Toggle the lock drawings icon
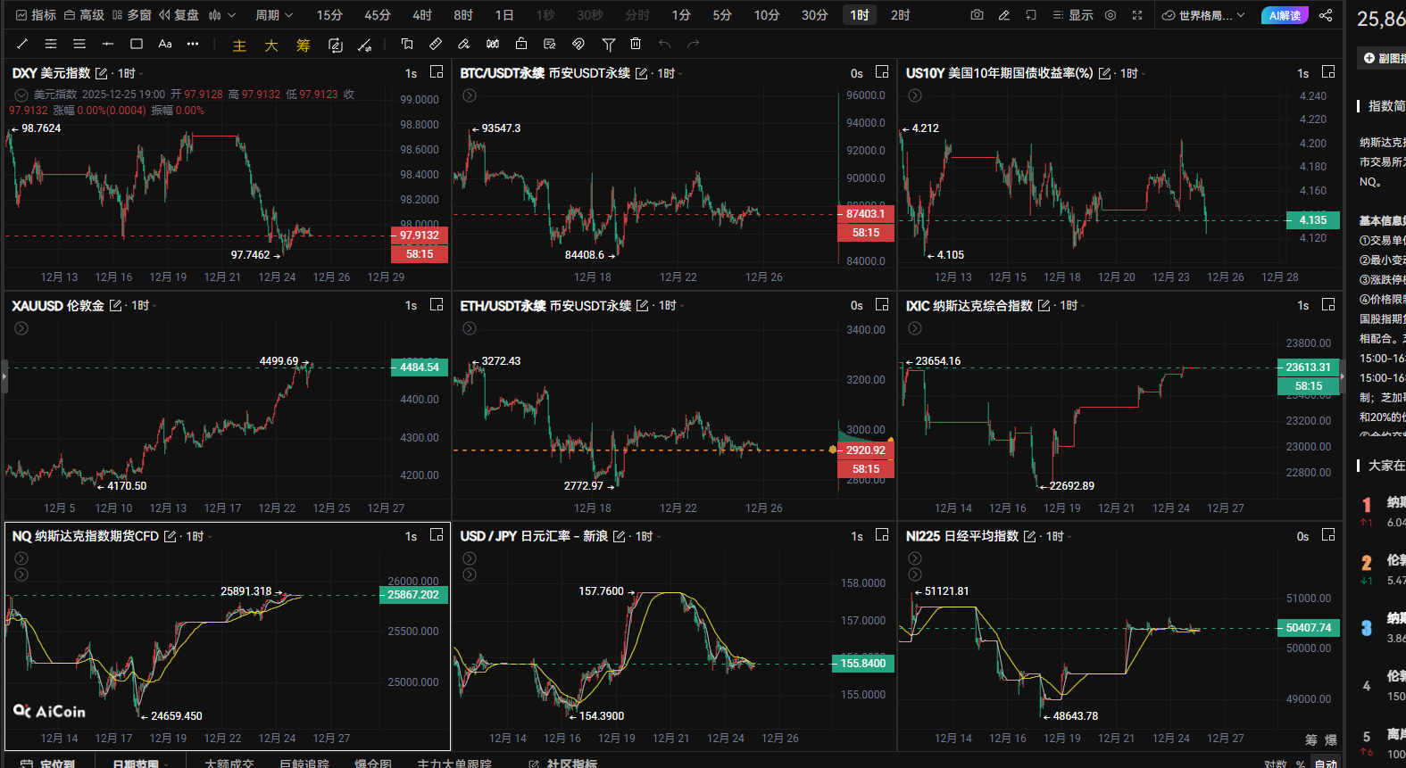Image resolution: width=1406 pixels, height=768 pixels. 521,44
